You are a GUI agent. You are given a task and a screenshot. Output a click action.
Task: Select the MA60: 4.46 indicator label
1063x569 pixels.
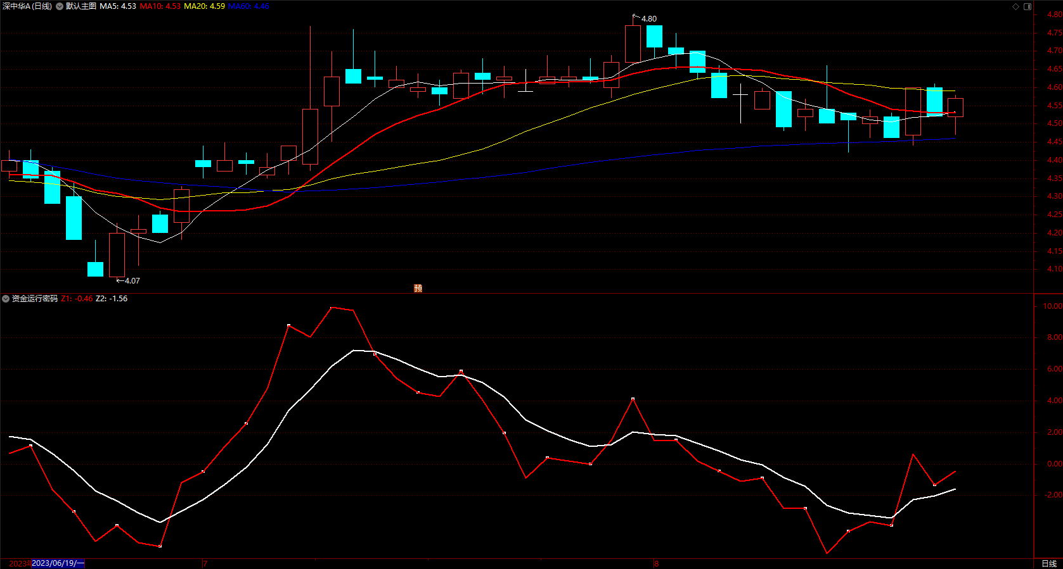(249, 6)
